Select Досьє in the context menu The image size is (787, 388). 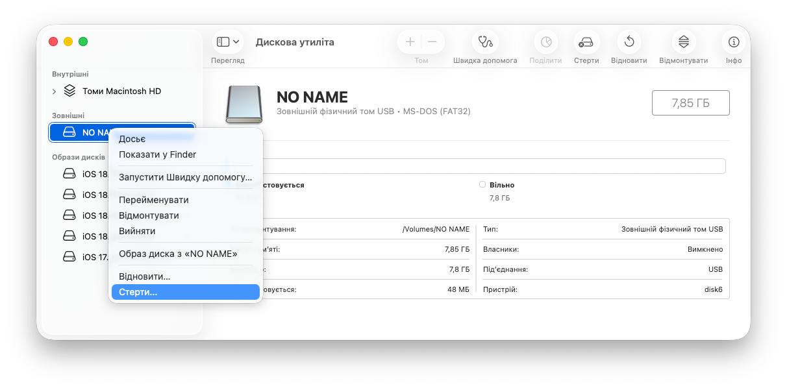tap(185, 139)
